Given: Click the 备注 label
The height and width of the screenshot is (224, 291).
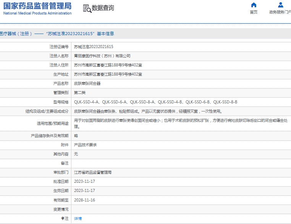Looking at the screenshot, I should (65, 163).
